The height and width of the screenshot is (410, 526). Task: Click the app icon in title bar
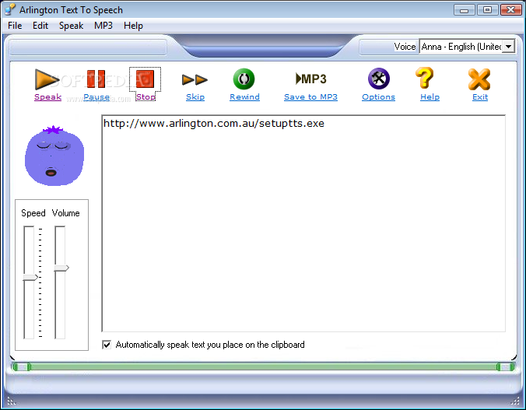click(10, 10)
